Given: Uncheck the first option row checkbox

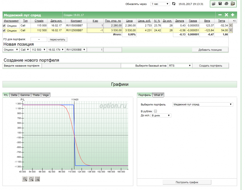Looking at the screenshot, I should coord(4,26).
